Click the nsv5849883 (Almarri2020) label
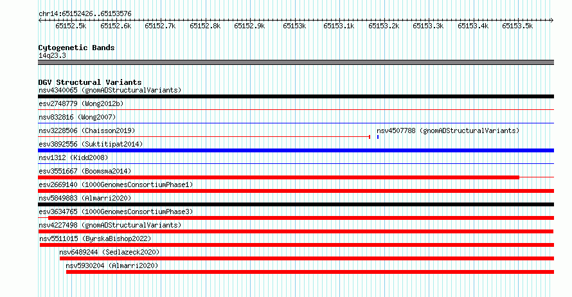 click(85, 198)
